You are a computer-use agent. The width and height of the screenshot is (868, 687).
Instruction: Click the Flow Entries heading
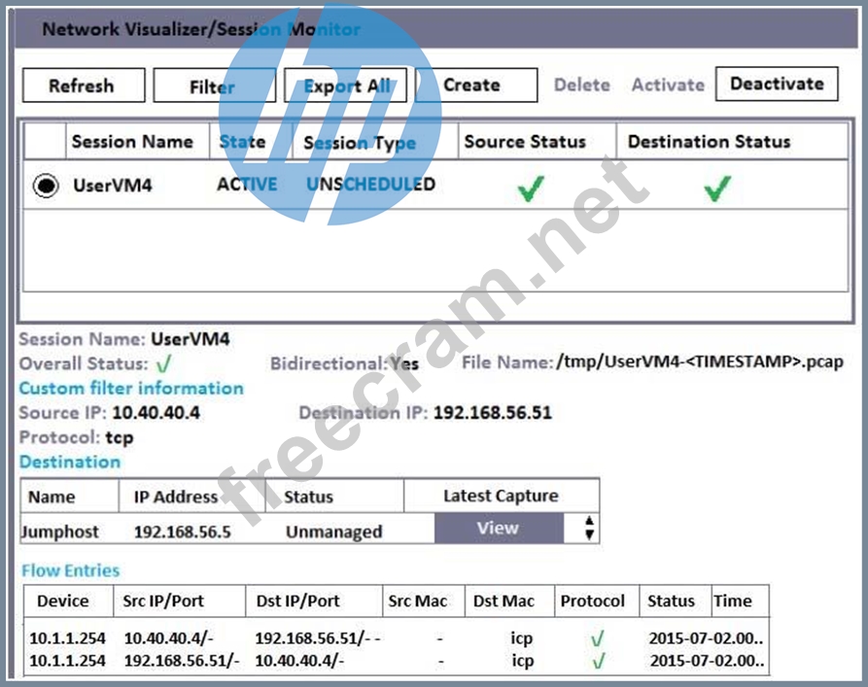(x=70, y=570)
